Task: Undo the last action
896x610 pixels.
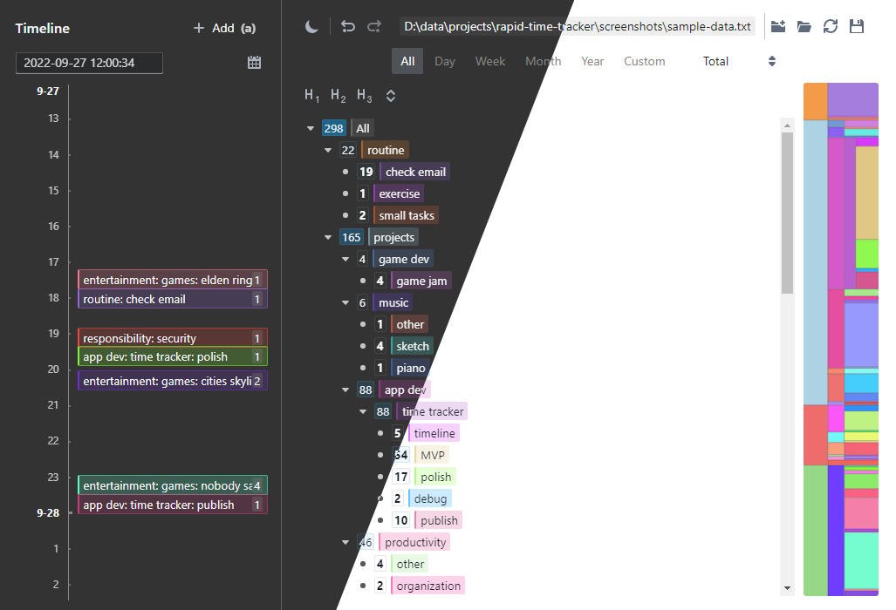Action: (347, 26)
